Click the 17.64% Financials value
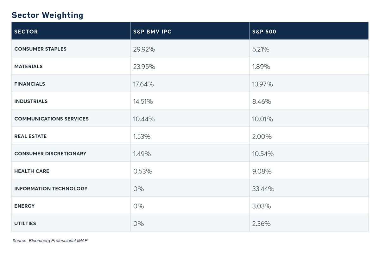 143,84
